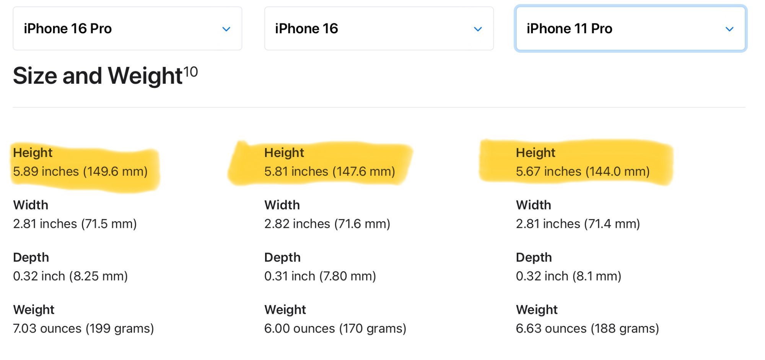
Task: Click the 6.63 ounces (188 grams) weight
Action: pos(587,329)
